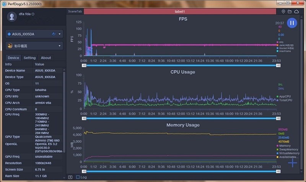Pause recording with the blue pause button
Viewport: 306px width, 182px height.
(x=292, y=23)
